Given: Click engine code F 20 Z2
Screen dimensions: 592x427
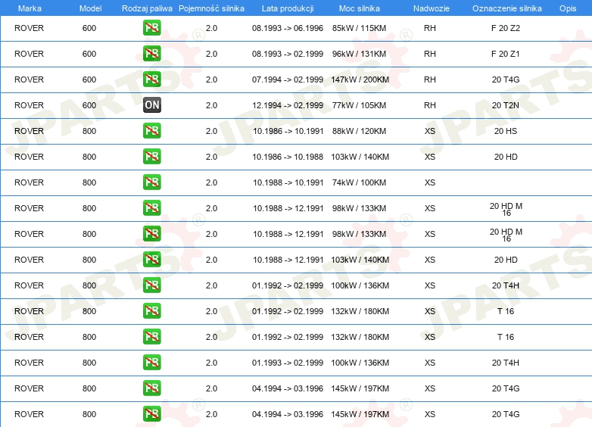Looking at the screenshot, I should pos(506,28).
